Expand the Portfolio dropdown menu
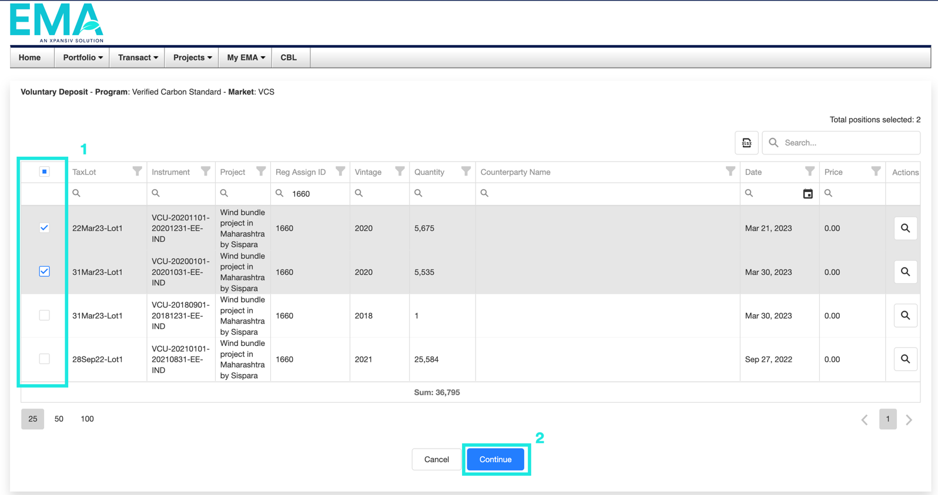This screenshot has height=495, width=938. pyautogui.click(x=82, y=58)
